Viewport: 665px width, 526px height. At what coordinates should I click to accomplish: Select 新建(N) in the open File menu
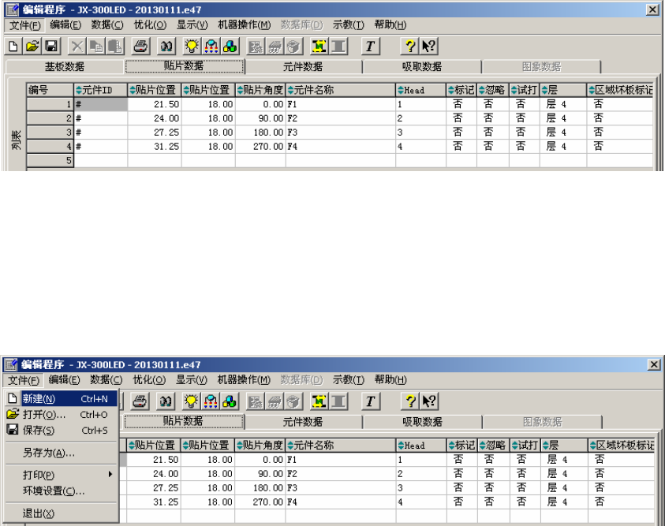pyautogui.click(x=62, y=399)
